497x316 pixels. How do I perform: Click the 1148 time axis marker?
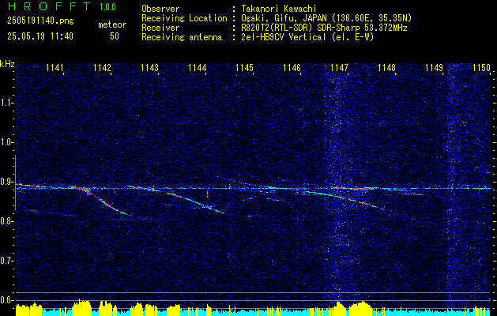[387, 67]
